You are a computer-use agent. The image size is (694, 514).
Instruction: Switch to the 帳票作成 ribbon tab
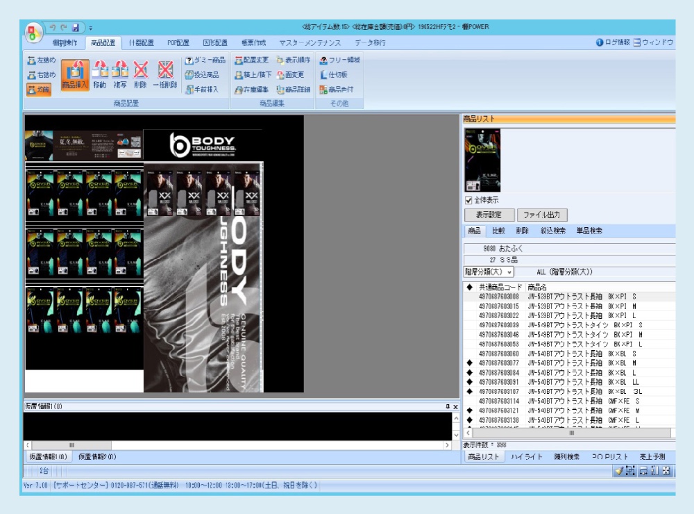[x=253, y=43]
